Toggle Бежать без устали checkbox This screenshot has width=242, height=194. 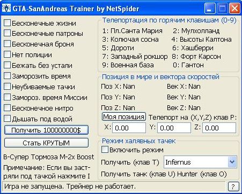coord(7,65)
